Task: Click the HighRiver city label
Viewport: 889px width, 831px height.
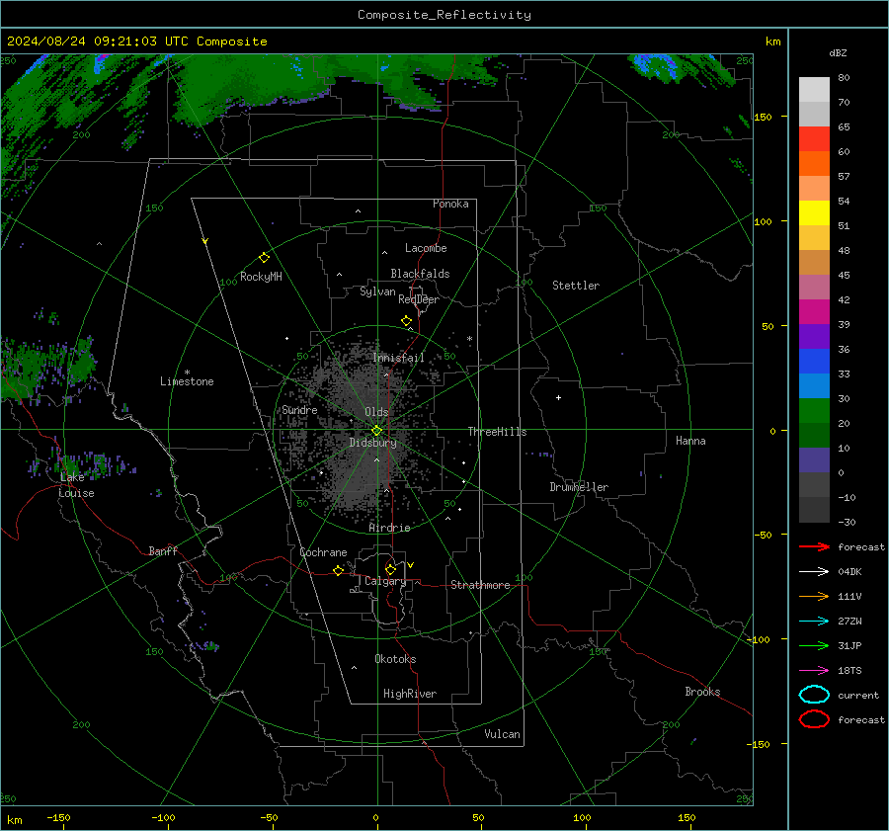Action: click(410, 694)
